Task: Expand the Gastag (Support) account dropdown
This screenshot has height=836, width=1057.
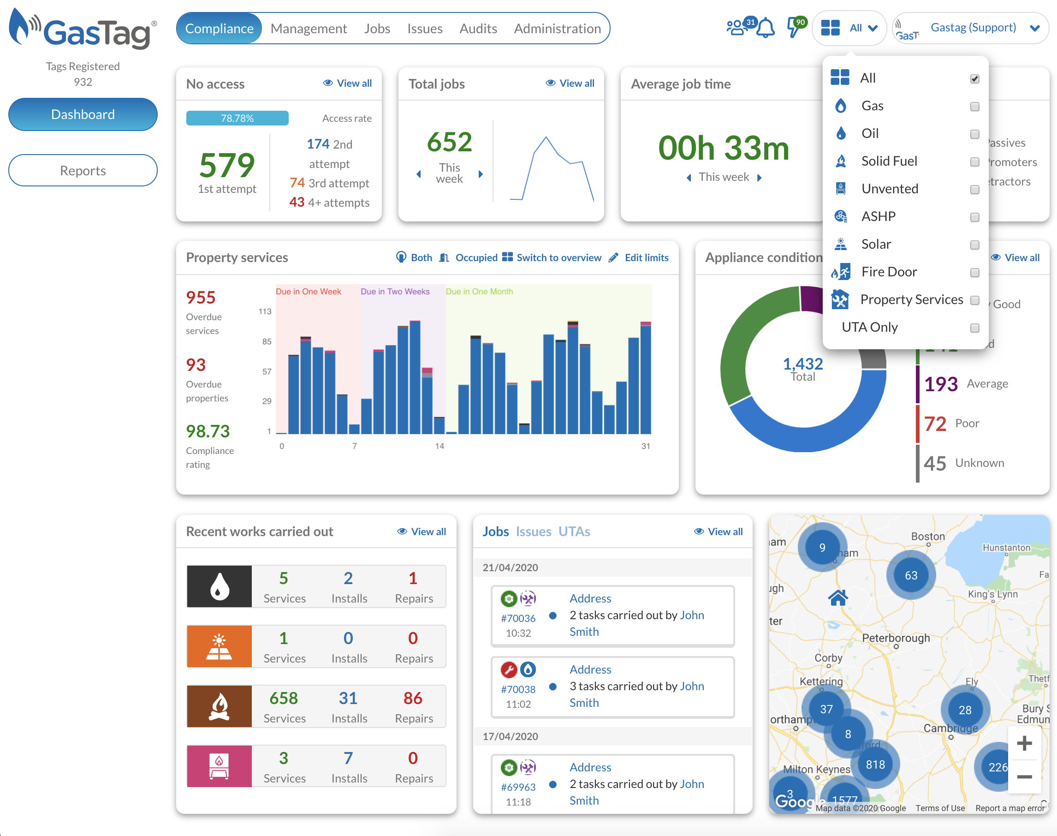Action: [971, 28]
